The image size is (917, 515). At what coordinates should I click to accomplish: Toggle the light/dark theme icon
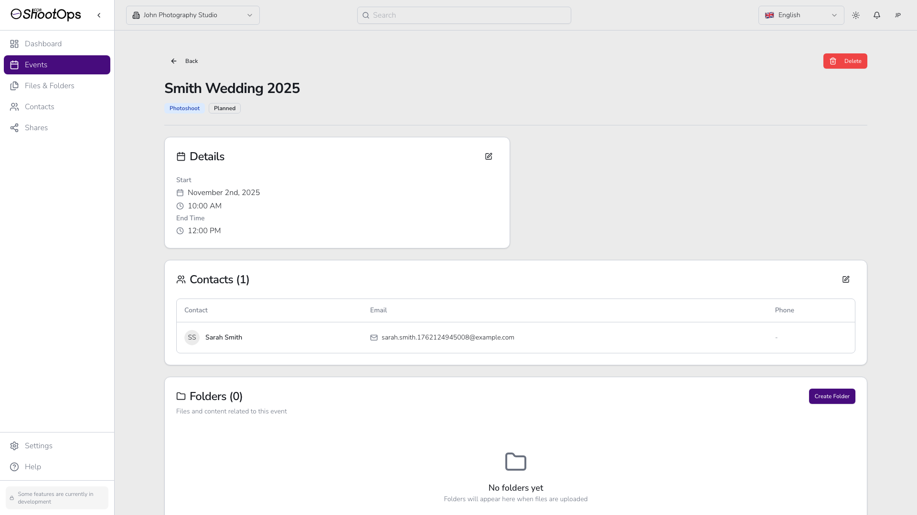[856, 15]
